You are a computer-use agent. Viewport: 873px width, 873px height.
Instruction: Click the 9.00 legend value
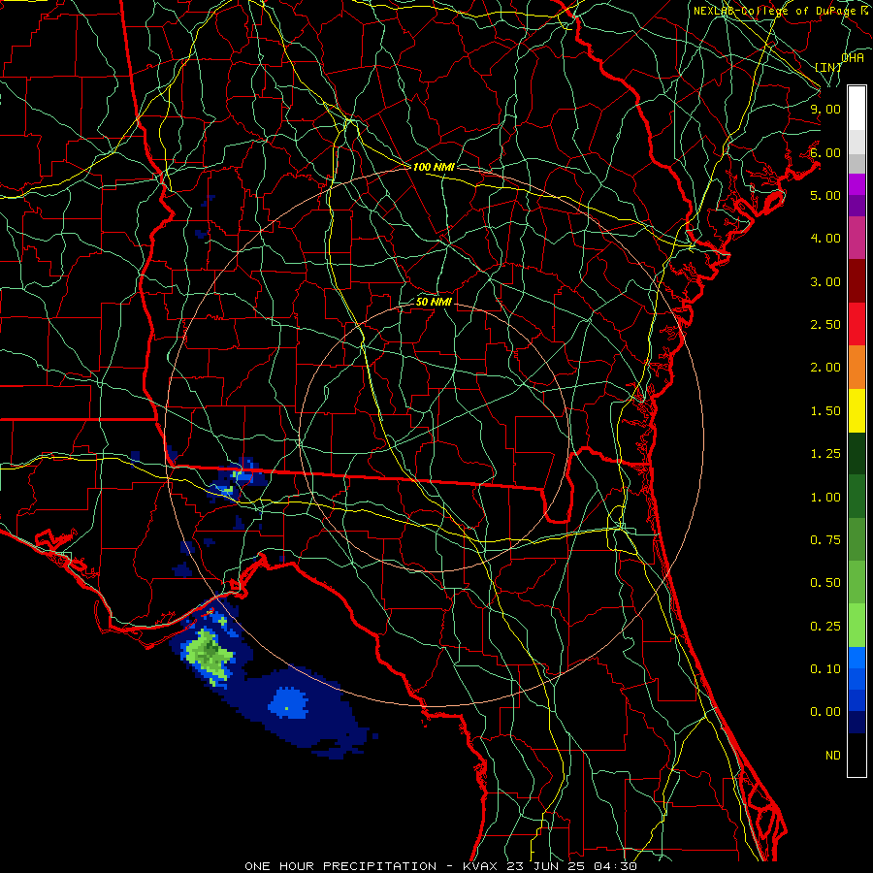click(x=825, y=109)
